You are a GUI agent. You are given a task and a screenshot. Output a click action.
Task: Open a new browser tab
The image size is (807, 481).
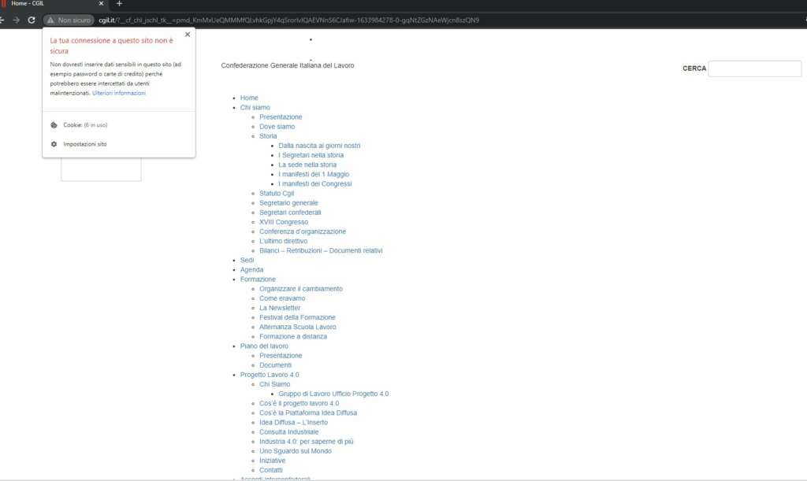pyautogui.click(x=119, y=4)
